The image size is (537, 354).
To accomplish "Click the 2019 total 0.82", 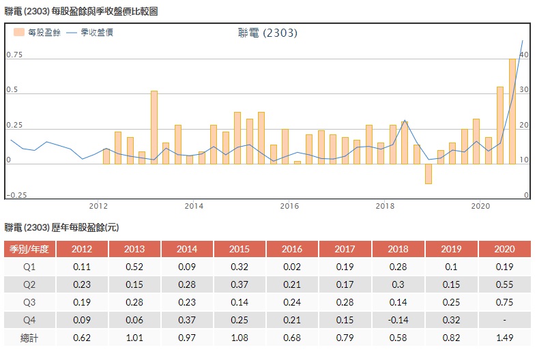I will point(451,338).
